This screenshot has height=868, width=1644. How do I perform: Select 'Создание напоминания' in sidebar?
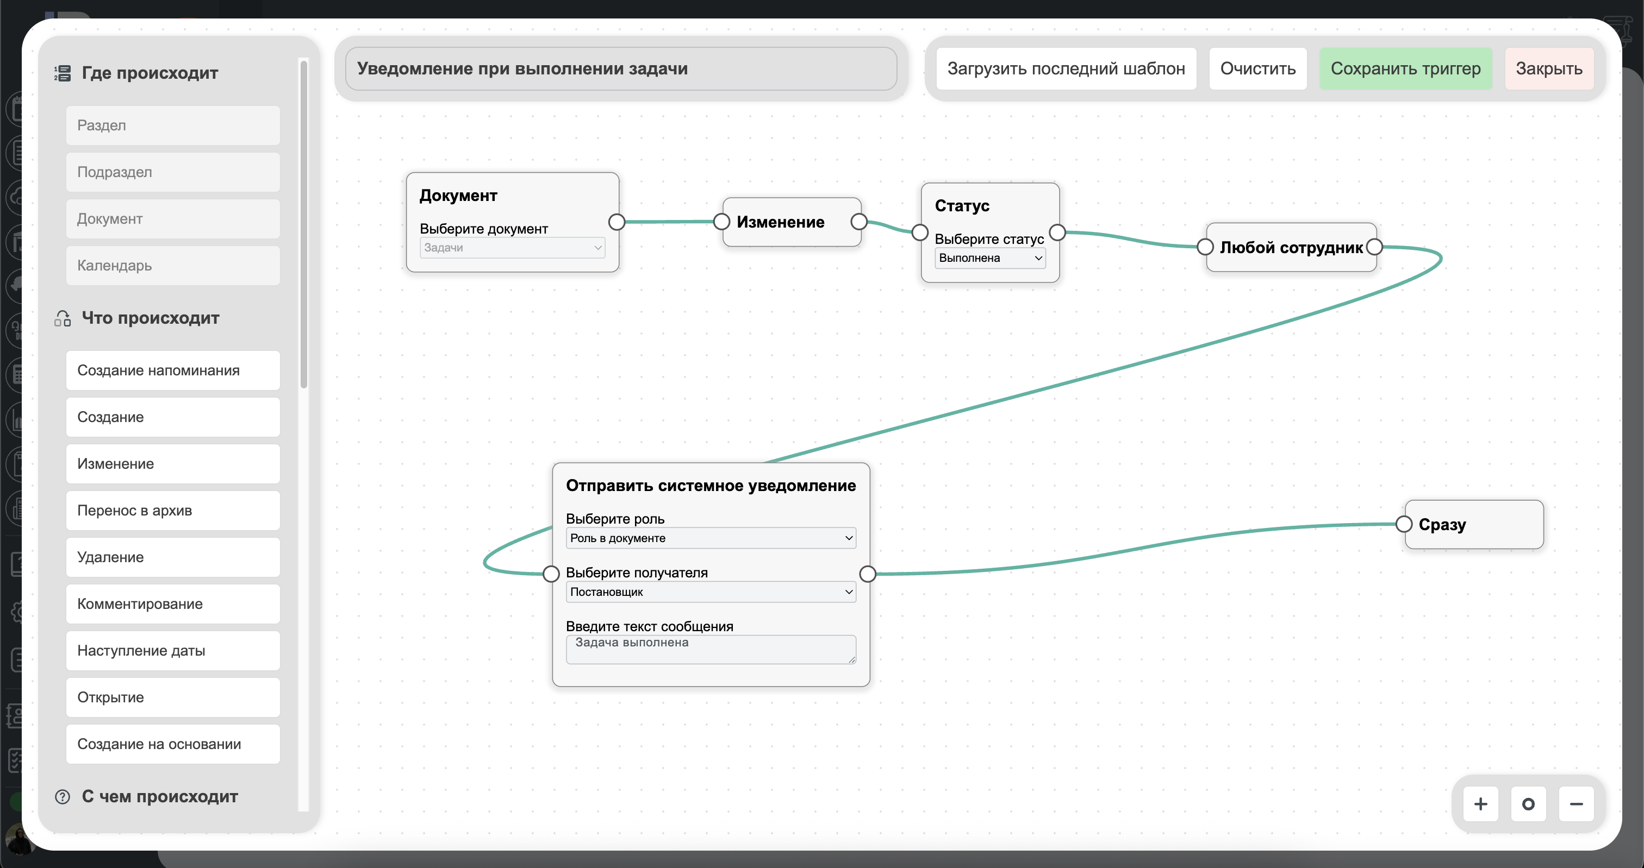[173, 370]
